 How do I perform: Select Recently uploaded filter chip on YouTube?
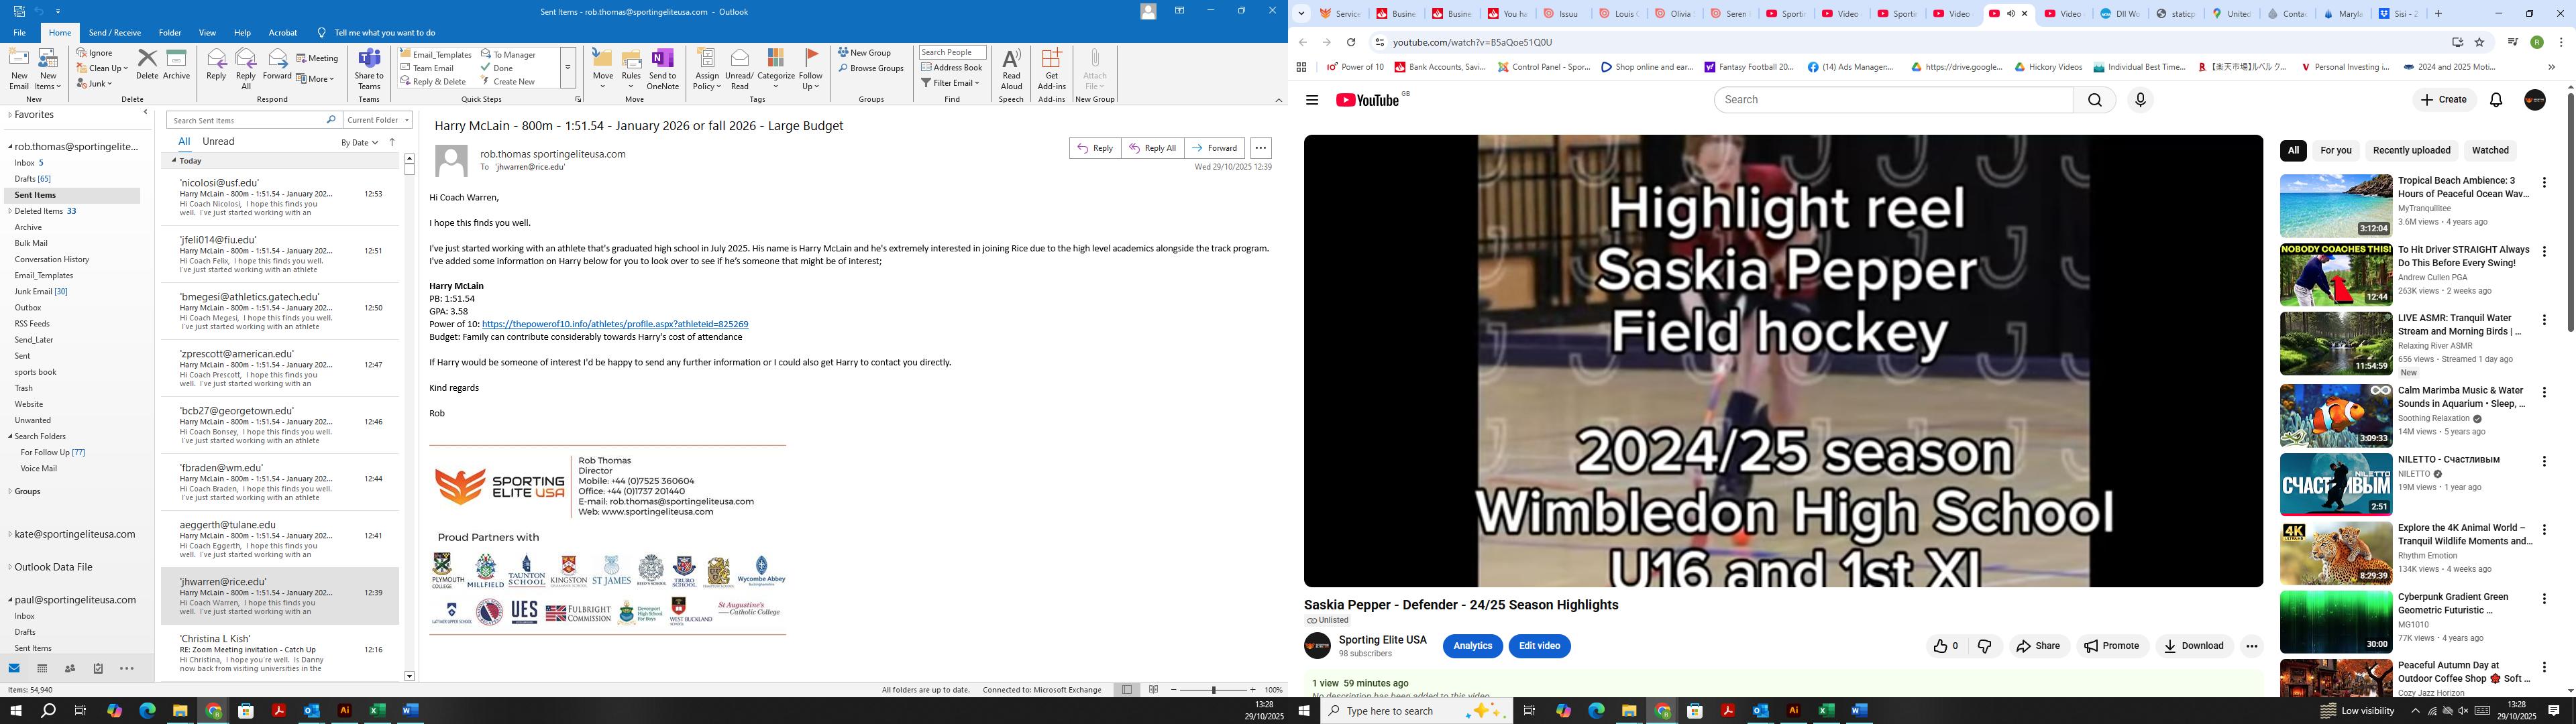2411,151
